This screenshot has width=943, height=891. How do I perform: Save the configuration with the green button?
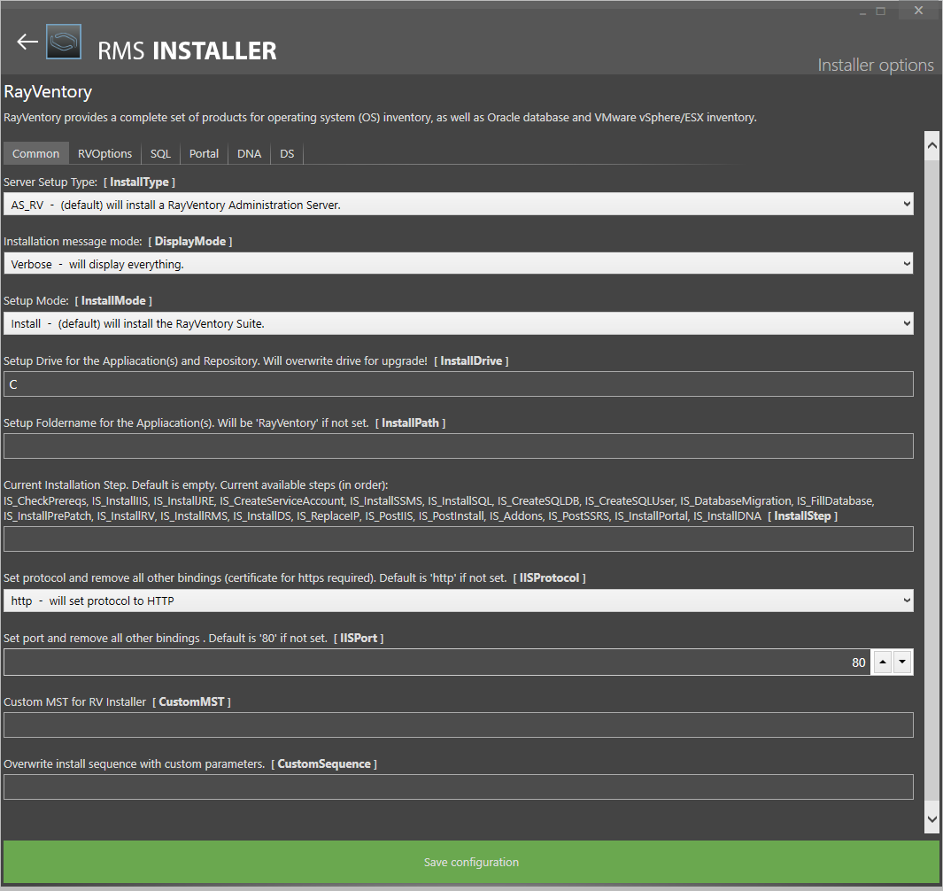click(x=471, y=862)
